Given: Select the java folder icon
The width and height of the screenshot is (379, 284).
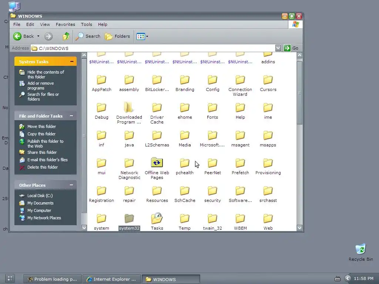Looking at the screenshot, I should 129,135.
